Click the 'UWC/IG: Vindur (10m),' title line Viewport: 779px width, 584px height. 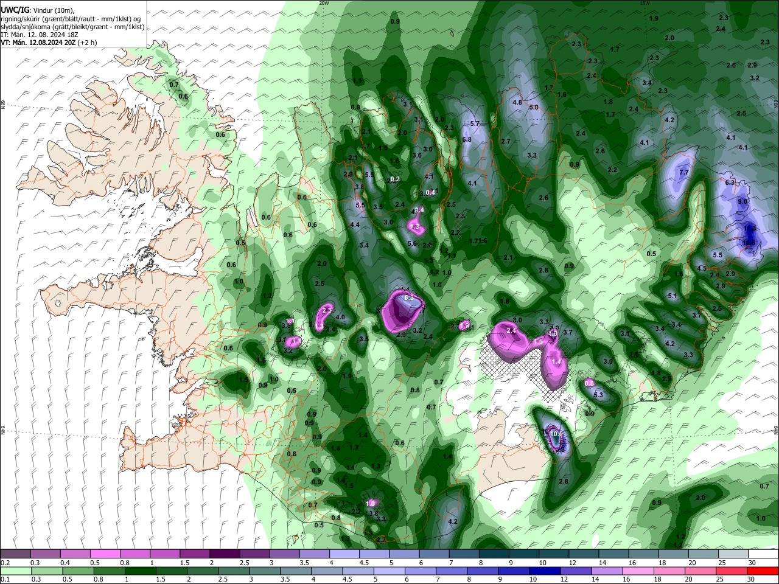point(38,10)
